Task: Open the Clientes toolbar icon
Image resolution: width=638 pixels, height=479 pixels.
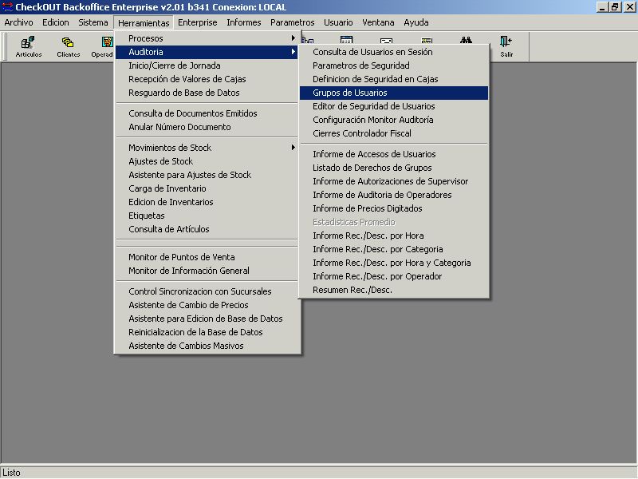Action: 68,46
